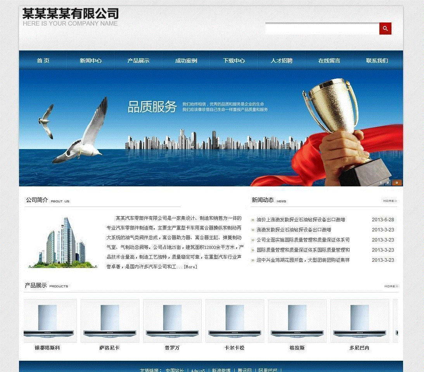Click MORE link in 新闻动态 section
The width and height of the screenshot is (424, 372).
coord(390,201)
